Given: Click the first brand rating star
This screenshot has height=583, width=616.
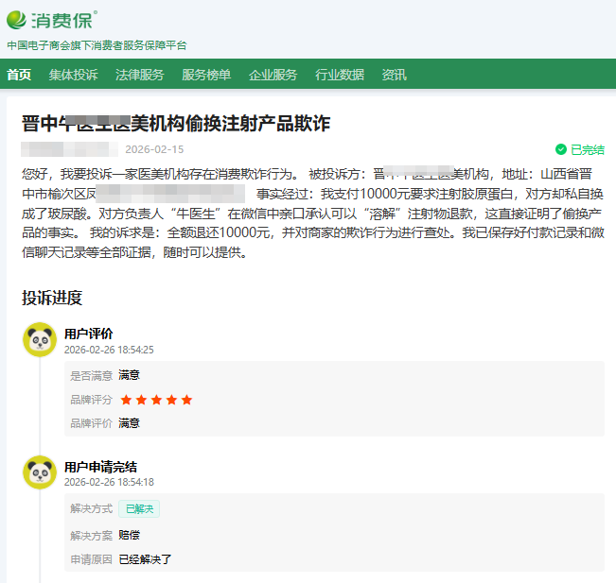Looking at the screenshot, I should pyautogui.click(x=126, y=400).
